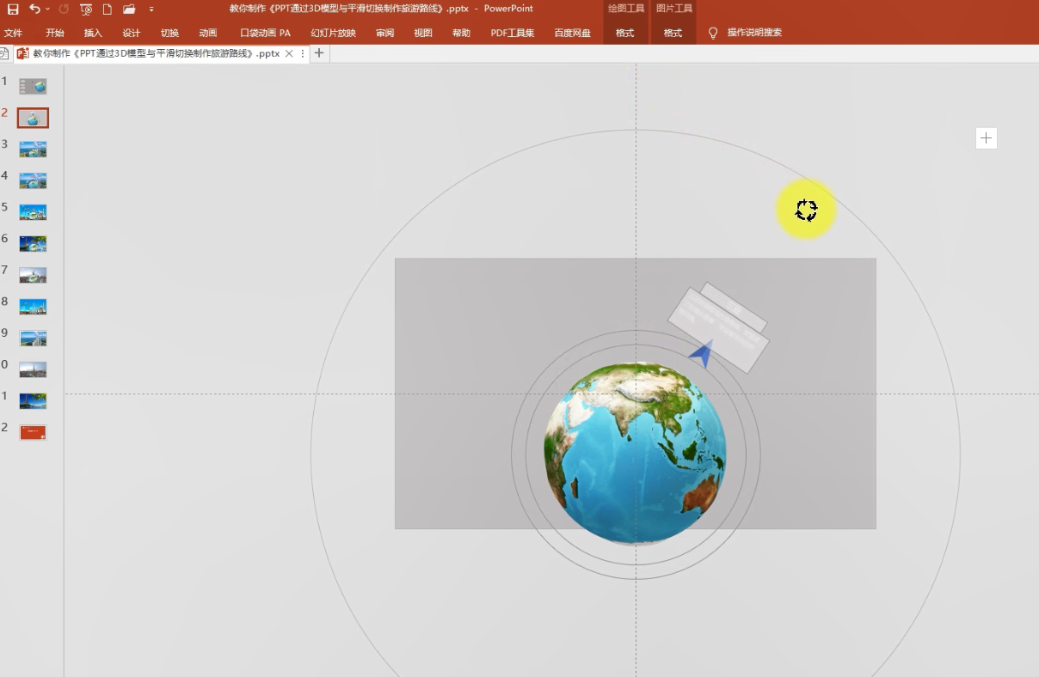Open the 文件 menu

coord(13,33)
